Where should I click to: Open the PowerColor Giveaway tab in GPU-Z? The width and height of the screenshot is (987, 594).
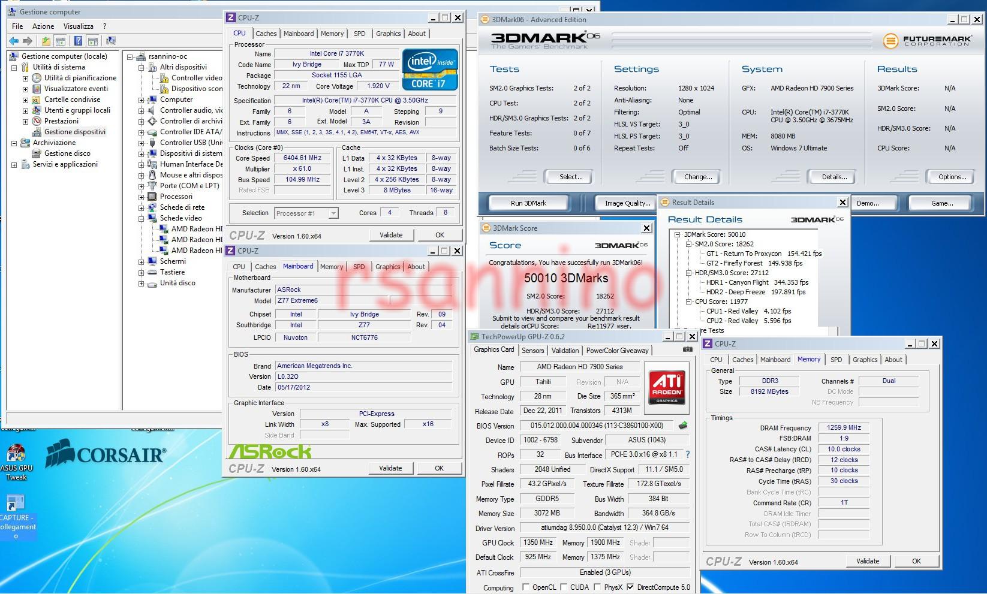tap(617, 351)
